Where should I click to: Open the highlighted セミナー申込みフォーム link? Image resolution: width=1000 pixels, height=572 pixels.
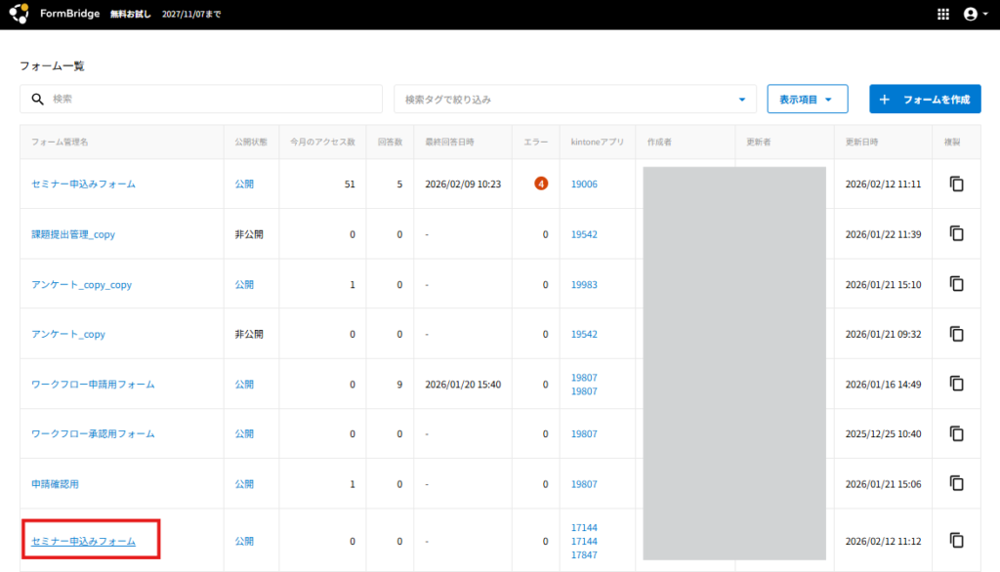tap(83, 541)
